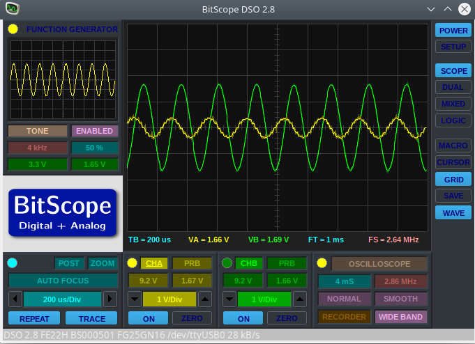Expand Channel A volts/div down arrow

coord(134,299)
